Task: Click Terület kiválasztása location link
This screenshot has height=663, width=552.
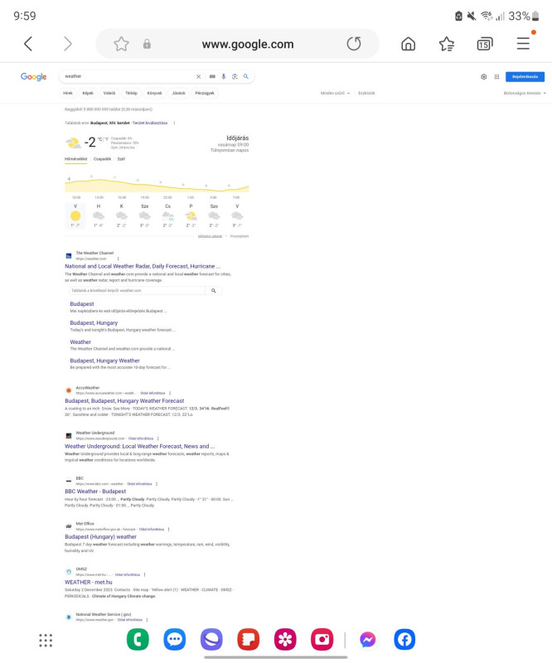Action: click(150, 123)
